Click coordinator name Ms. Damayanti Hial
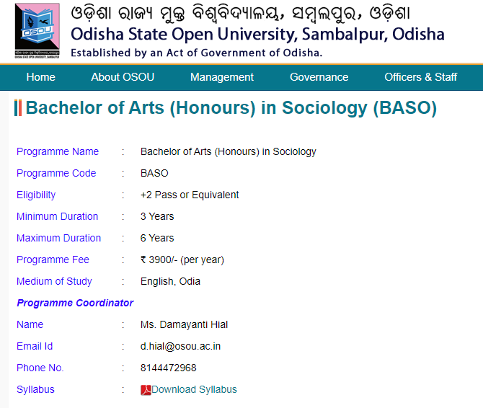 184,324
